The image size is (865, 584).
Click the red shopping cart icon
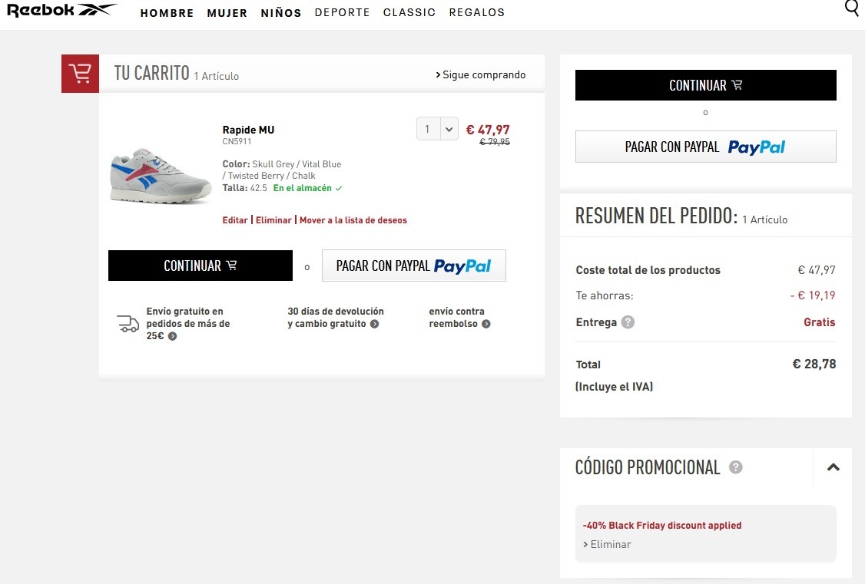(80, 74)
